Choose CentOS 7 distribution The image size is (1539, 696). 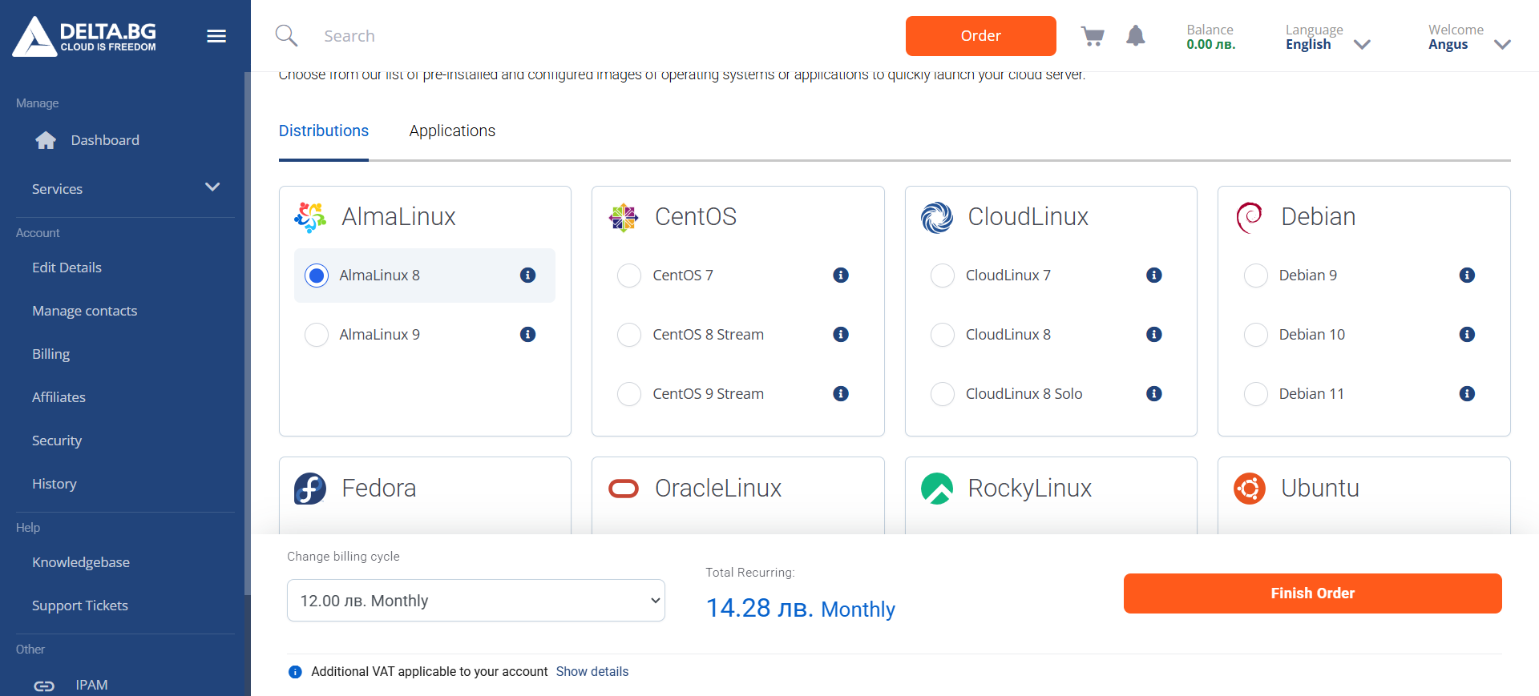(x=629, y=276)
